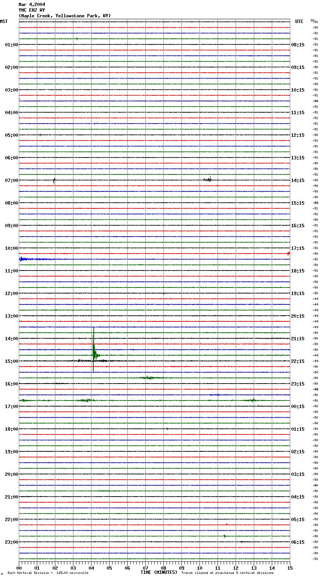This screenshot has width=320, height=578.
Task: Select the 15:00 MST time label
Action: click(x=11, y=361)
